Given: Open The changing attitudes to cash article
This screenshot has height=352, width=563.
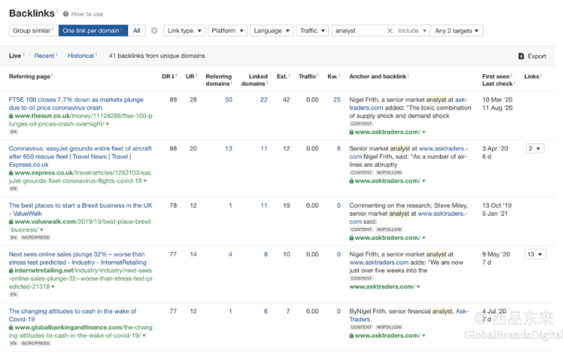Looking at the screenshot, I should 72,315.
